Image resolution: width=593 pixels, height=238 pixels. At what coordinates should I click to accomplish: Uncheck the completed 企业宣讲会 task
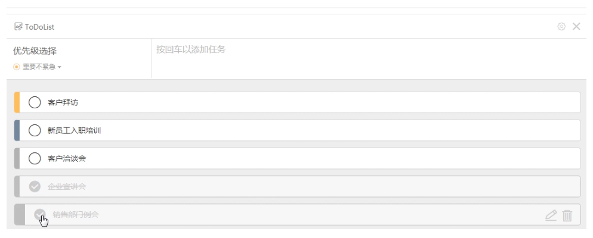[35, 186]
